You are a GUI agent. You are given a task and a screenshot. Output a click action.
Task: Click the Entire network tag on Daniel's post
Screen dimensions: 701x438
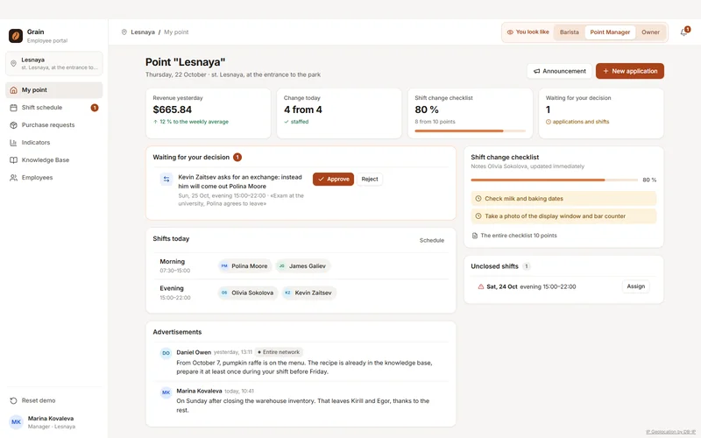pos(279,352)
